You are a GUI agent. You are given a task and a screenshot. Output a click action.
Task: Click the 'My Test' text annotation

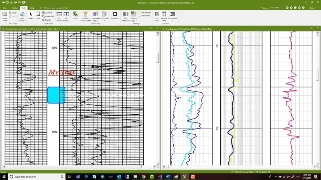pyautogui.click(x=61, y=72)
